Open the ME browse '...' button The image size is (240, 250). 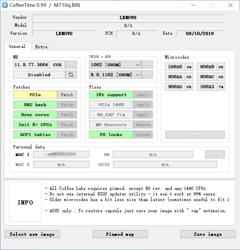71,65
